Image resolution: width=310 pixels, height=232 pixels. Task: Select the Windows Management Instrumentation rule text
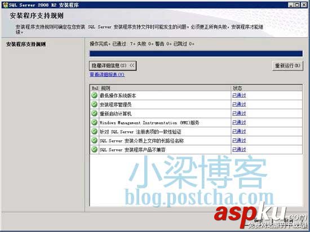149,123
